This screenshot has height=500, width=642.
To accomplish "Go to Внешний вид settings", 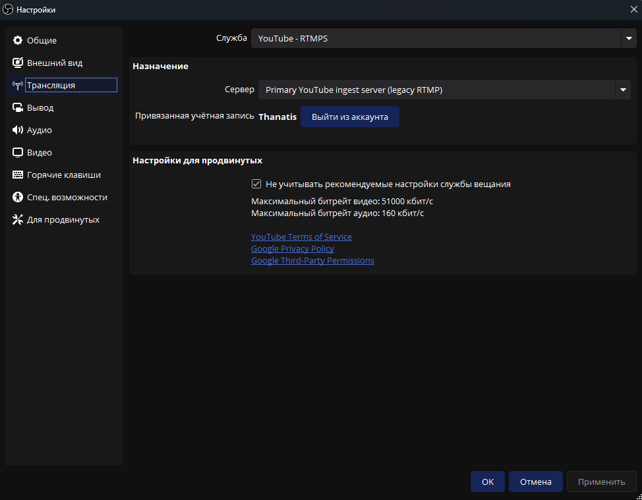I will [63, 63].
